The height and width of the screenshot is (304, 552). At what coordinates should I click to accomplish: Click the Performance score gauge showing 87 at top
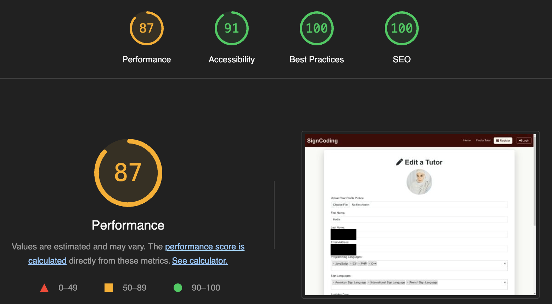pos(147,28)
